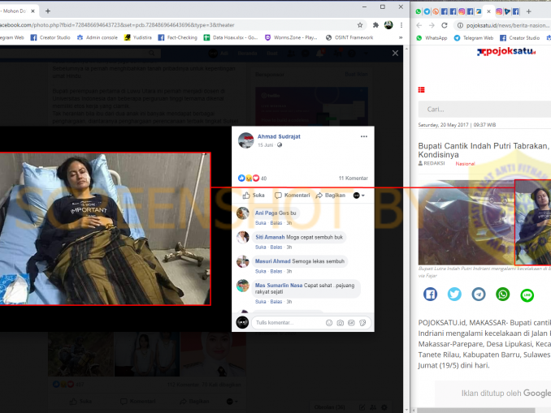Expand the comment-as profile selector dropdown

tap(358, 196)
